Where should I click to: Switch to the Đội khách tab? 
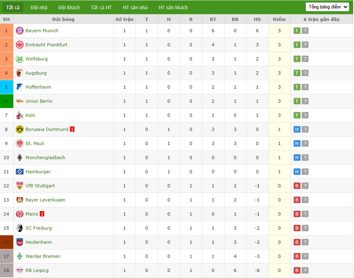point(69,7)
